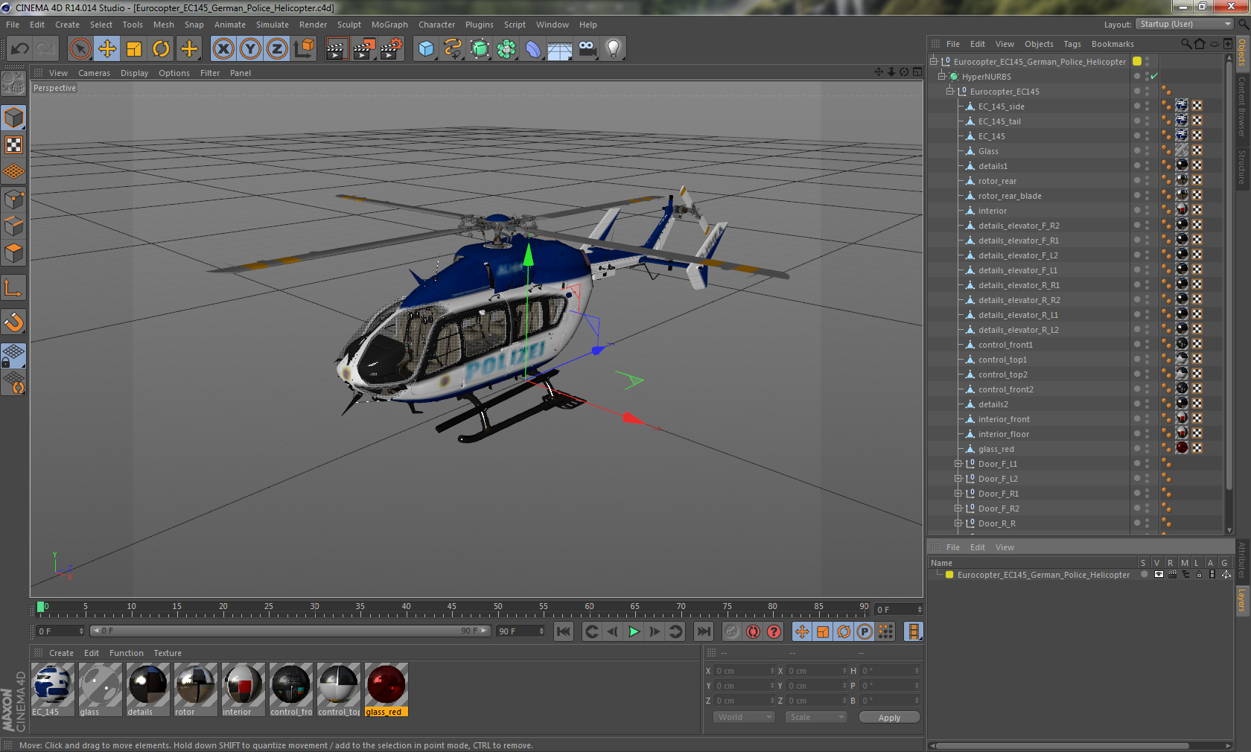1251x752 pixels.
Task: Open the array modeling objects icon
Action: [506, 49]
